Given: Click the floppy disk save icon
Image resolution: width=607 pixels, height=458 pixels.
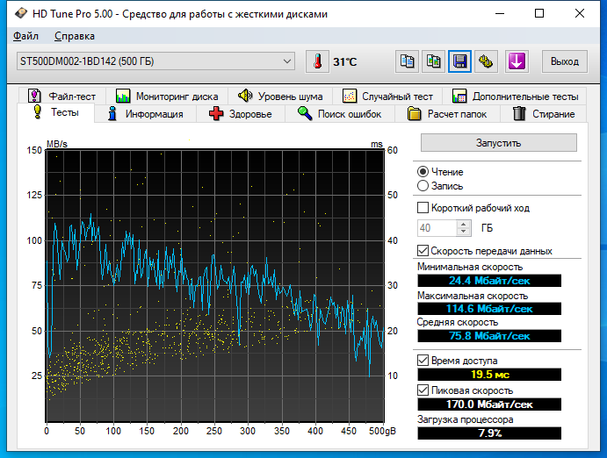Looking at the screenshot, I should 459,61.
